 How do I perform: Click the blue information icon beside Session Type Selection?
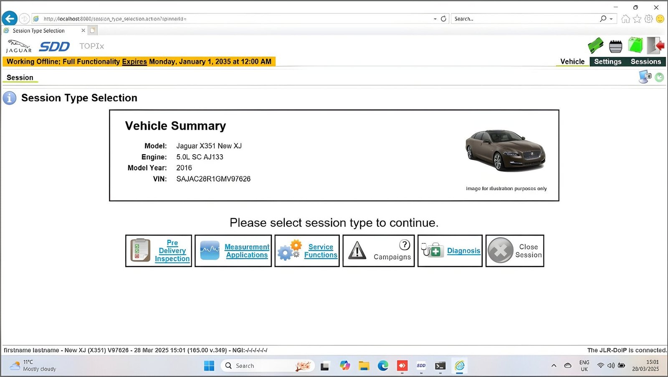[x=10, y=98]
